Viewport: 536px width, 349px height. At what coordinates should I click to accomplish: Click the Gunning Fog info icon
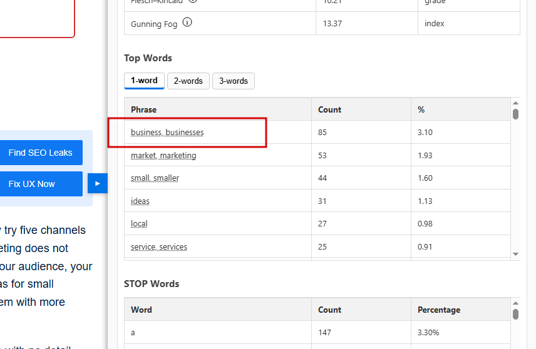point(187,23)
